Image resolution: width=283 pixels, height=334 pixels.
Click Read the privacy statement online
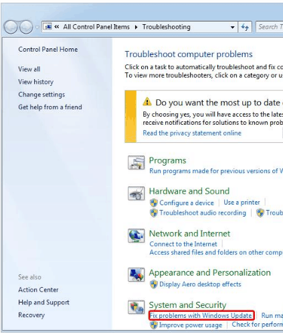tap(192, 133)
